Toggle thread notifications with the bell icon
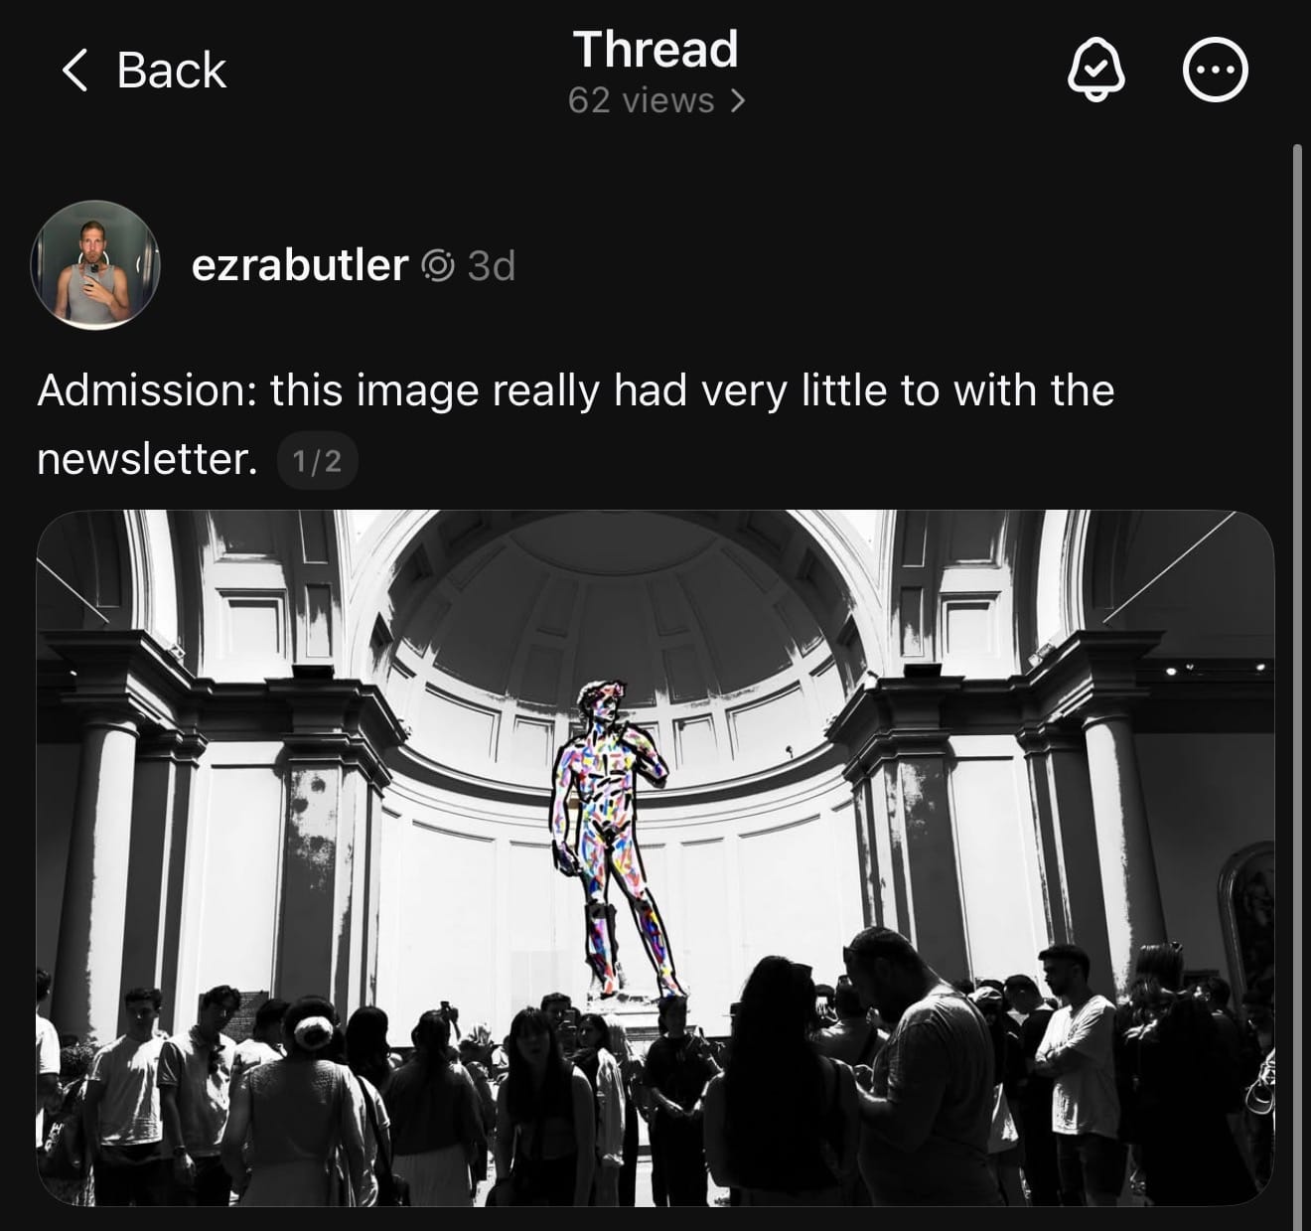Image resolution: width=1311 pixels, height=1231 pixels. click(1095, 71)
